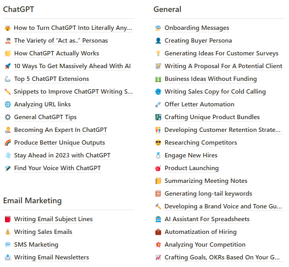Open Business Ideas Without Funding
This screenshot has width=289, height=267.
[x=211, y=79]
